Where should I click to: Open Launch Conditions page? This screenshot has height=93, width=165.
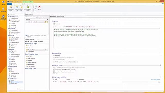[x=15, y=32]
